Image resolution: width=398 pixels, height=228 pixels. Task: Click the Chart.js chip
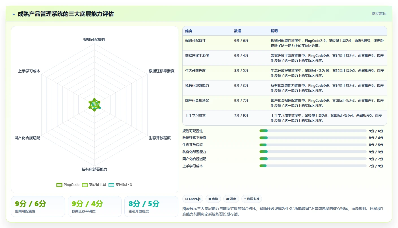pyautogui.click(x=193, y=199)
